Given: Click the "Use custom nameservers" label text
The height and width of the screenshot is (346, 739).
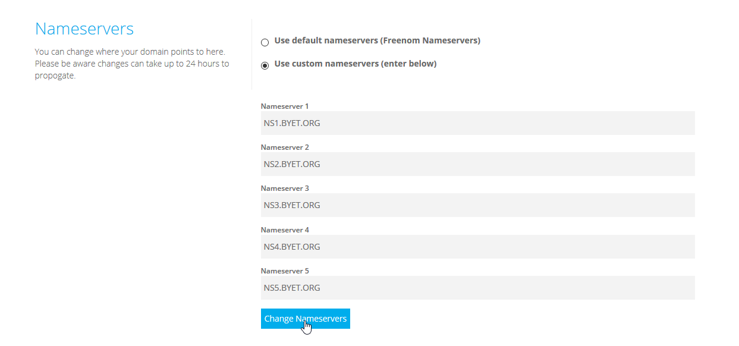Looking at the screenshot, I should [x=355, y=64].
